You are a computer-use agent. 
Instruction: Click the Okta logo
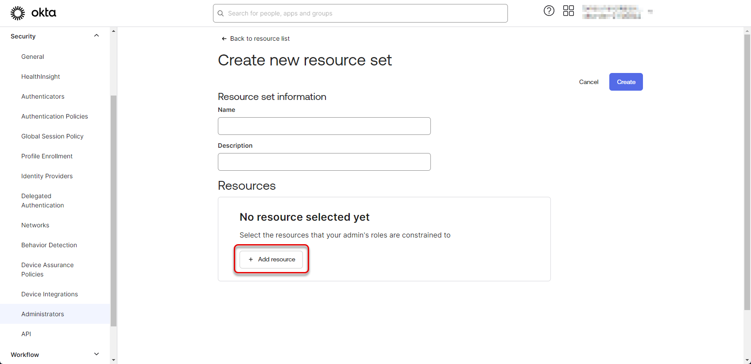click(x=34, y=13)
